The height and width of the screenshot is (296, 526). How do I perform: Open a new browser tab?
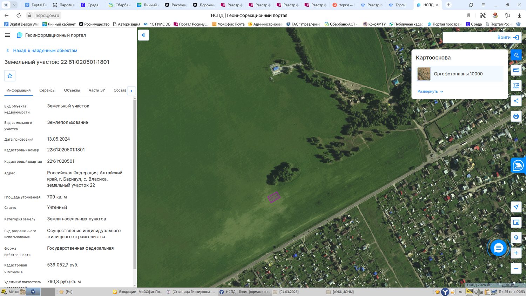click(449, 5)
